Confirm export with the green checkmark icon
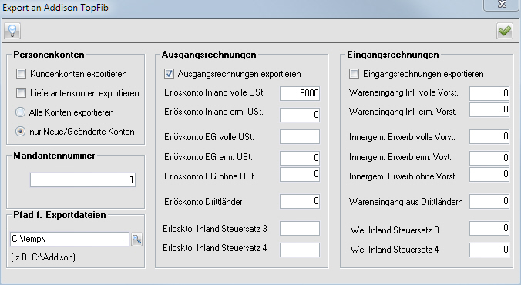Screen dimensions: 521x285 coord(504,31)
